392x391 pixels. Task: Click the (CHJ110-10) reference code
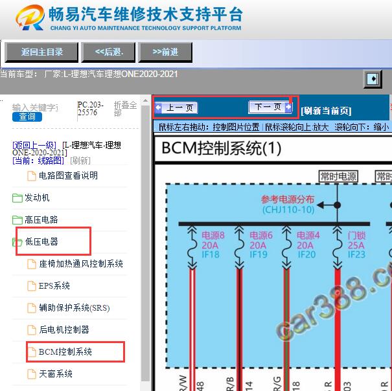[288, 209]
